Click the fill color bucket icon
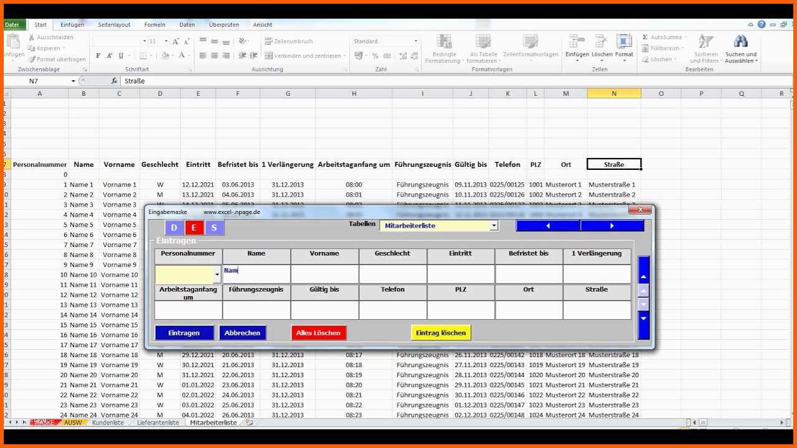 [x=165, y=55]
